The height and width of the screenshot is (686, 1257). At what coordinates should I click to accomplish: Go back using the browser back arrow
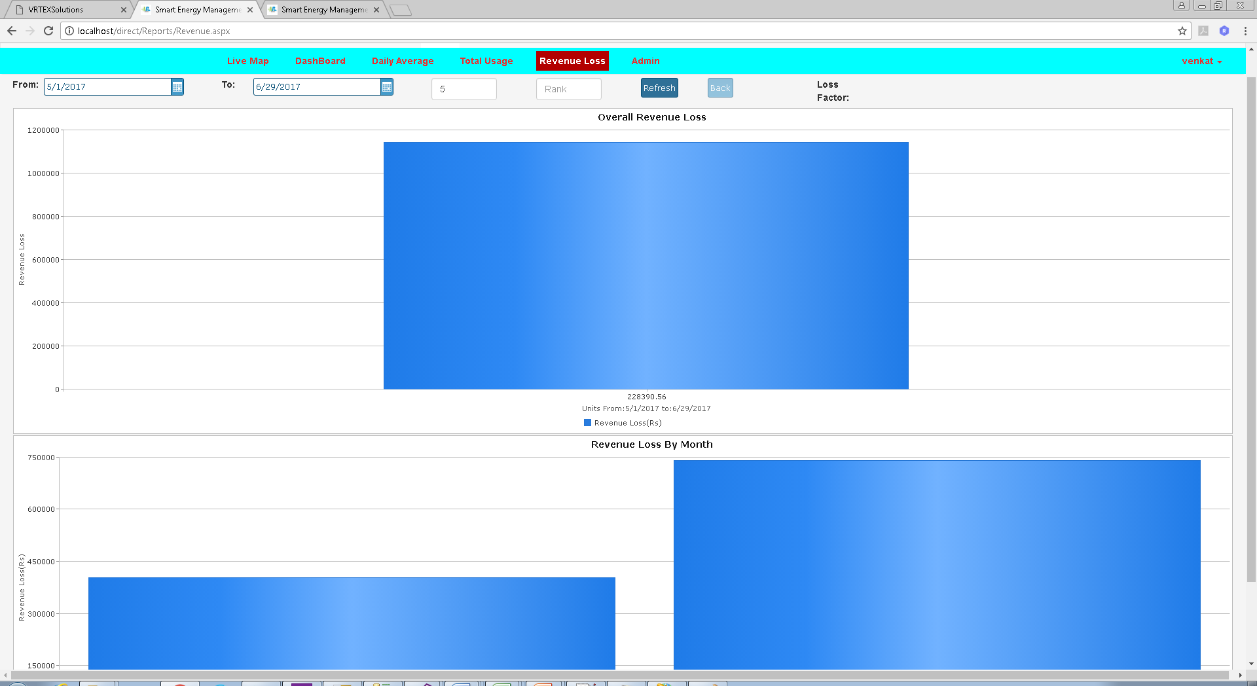pos(12,31)
